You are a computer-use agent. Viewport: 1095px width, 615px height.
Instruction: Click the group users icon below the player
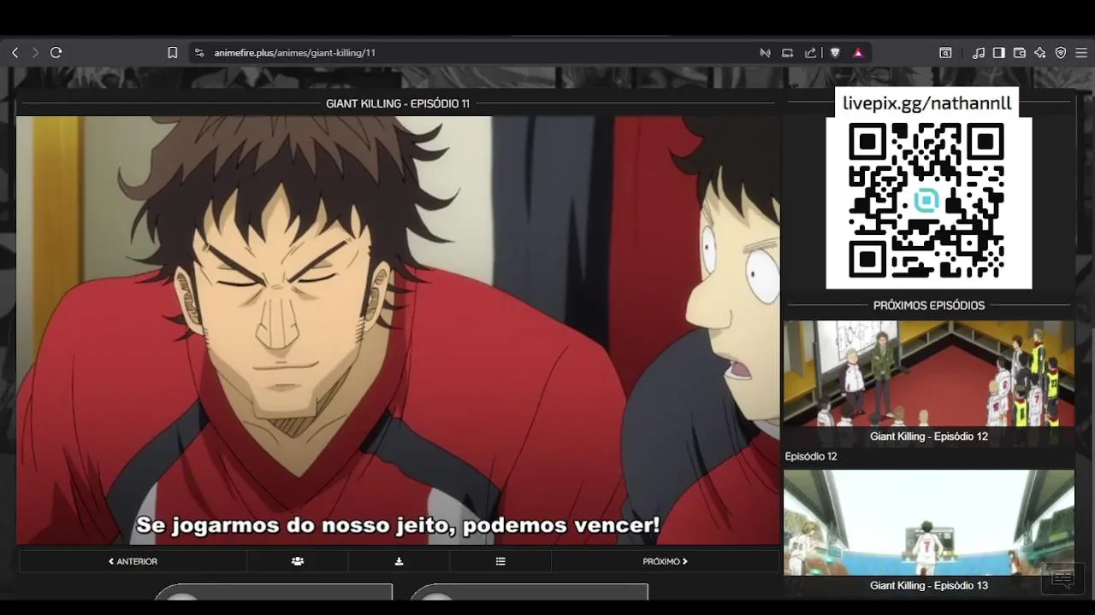click(x=298, y=561)
